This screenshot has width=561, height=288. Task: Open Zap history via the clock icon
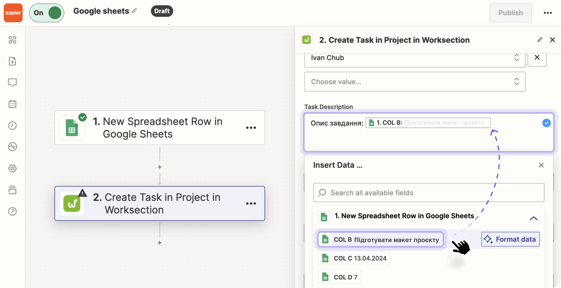click(12, 125)
